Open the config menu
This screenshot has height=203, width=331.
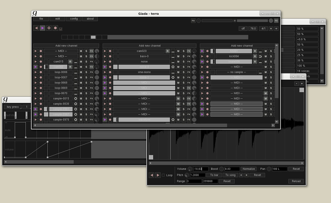click(x=74, y=19)
